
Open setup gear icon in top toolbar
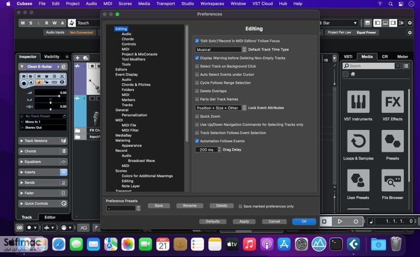tap(410, 23)
